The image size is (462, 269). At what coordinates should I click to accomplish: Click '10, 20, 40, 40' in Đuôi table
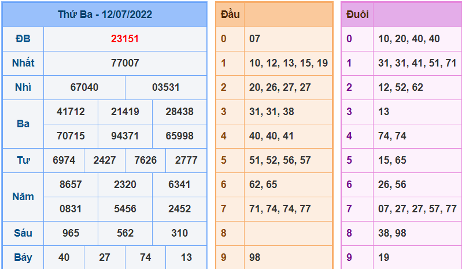[x=409, y=39]
